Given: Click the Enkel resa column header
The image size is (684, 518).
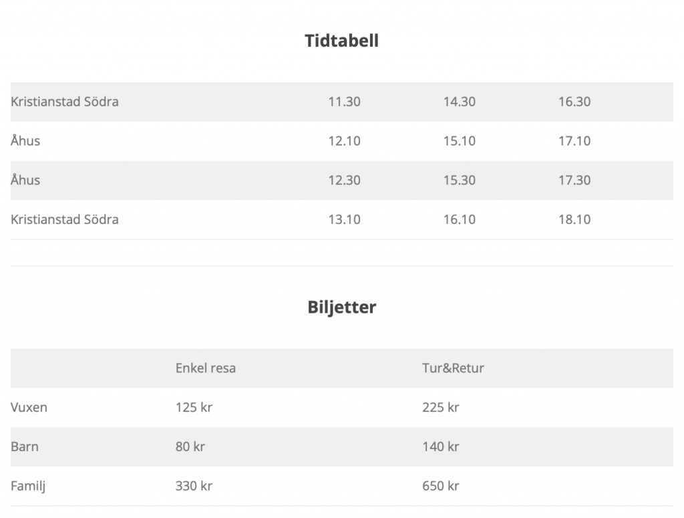Looking at the screenshot, I should tap(205, 368).
